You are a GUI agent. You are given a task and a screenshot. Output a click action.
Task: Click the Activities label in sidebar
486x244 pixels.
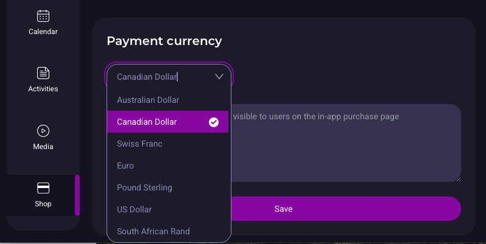click(43, 89)
